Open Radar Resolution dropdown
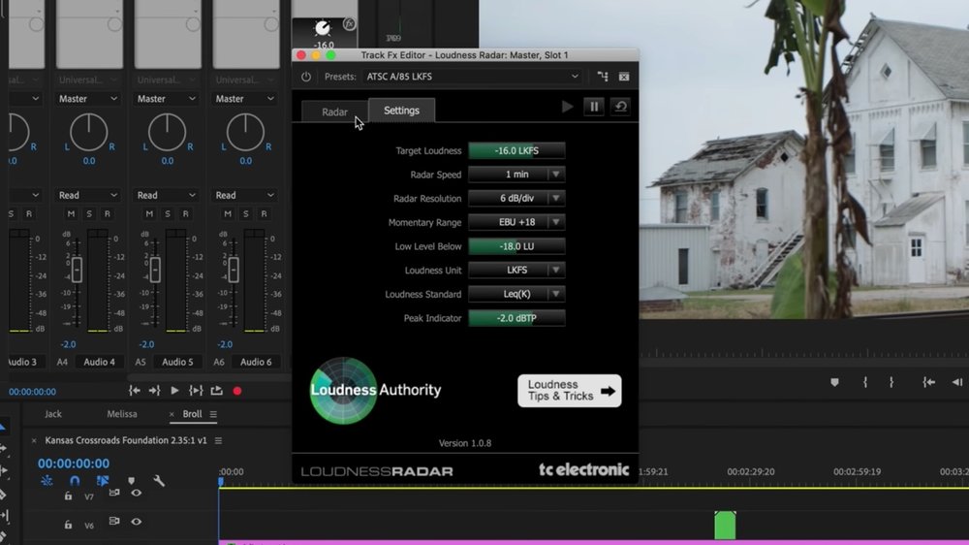Viewport: 969px width, 545px height. point(516,199)
